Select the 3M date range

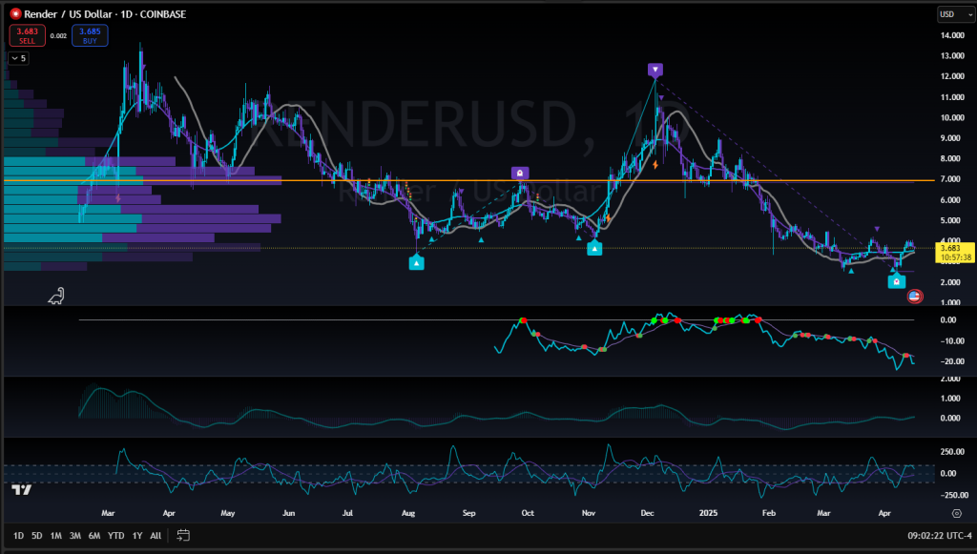[x=74, y=535]
